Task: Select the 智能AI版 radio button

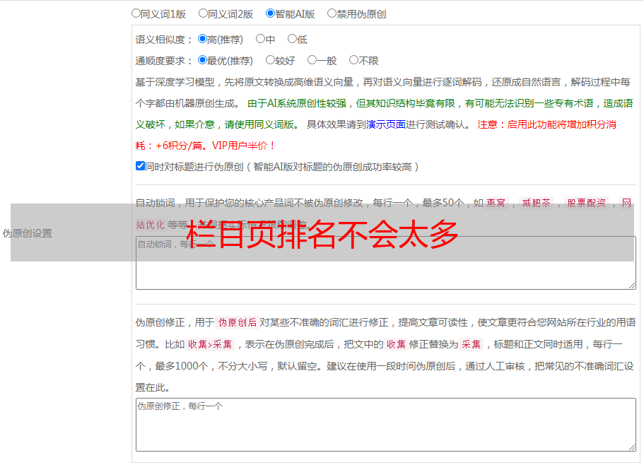Action: tap(270, 13)
